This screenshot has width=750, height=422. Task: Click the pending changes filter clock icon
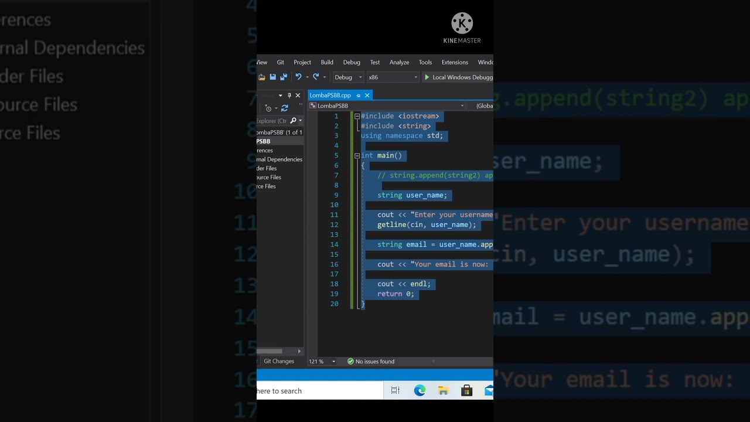[268, 108]
